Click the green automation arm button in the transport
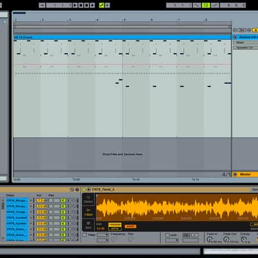The height and width of the screenshot is (258, 258). click(x=101, y=5)
